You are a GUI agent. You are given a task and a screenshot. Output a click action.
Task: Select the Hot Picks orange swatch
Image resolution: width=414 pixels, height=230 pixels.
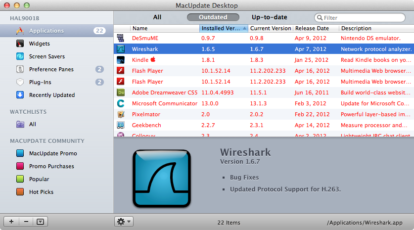20,192
